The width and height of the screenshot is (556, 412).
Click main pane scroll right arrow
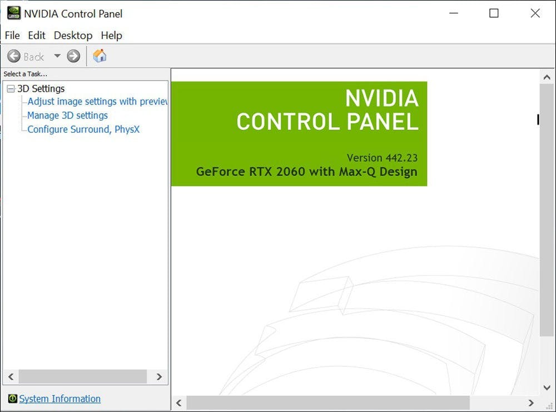531,403
